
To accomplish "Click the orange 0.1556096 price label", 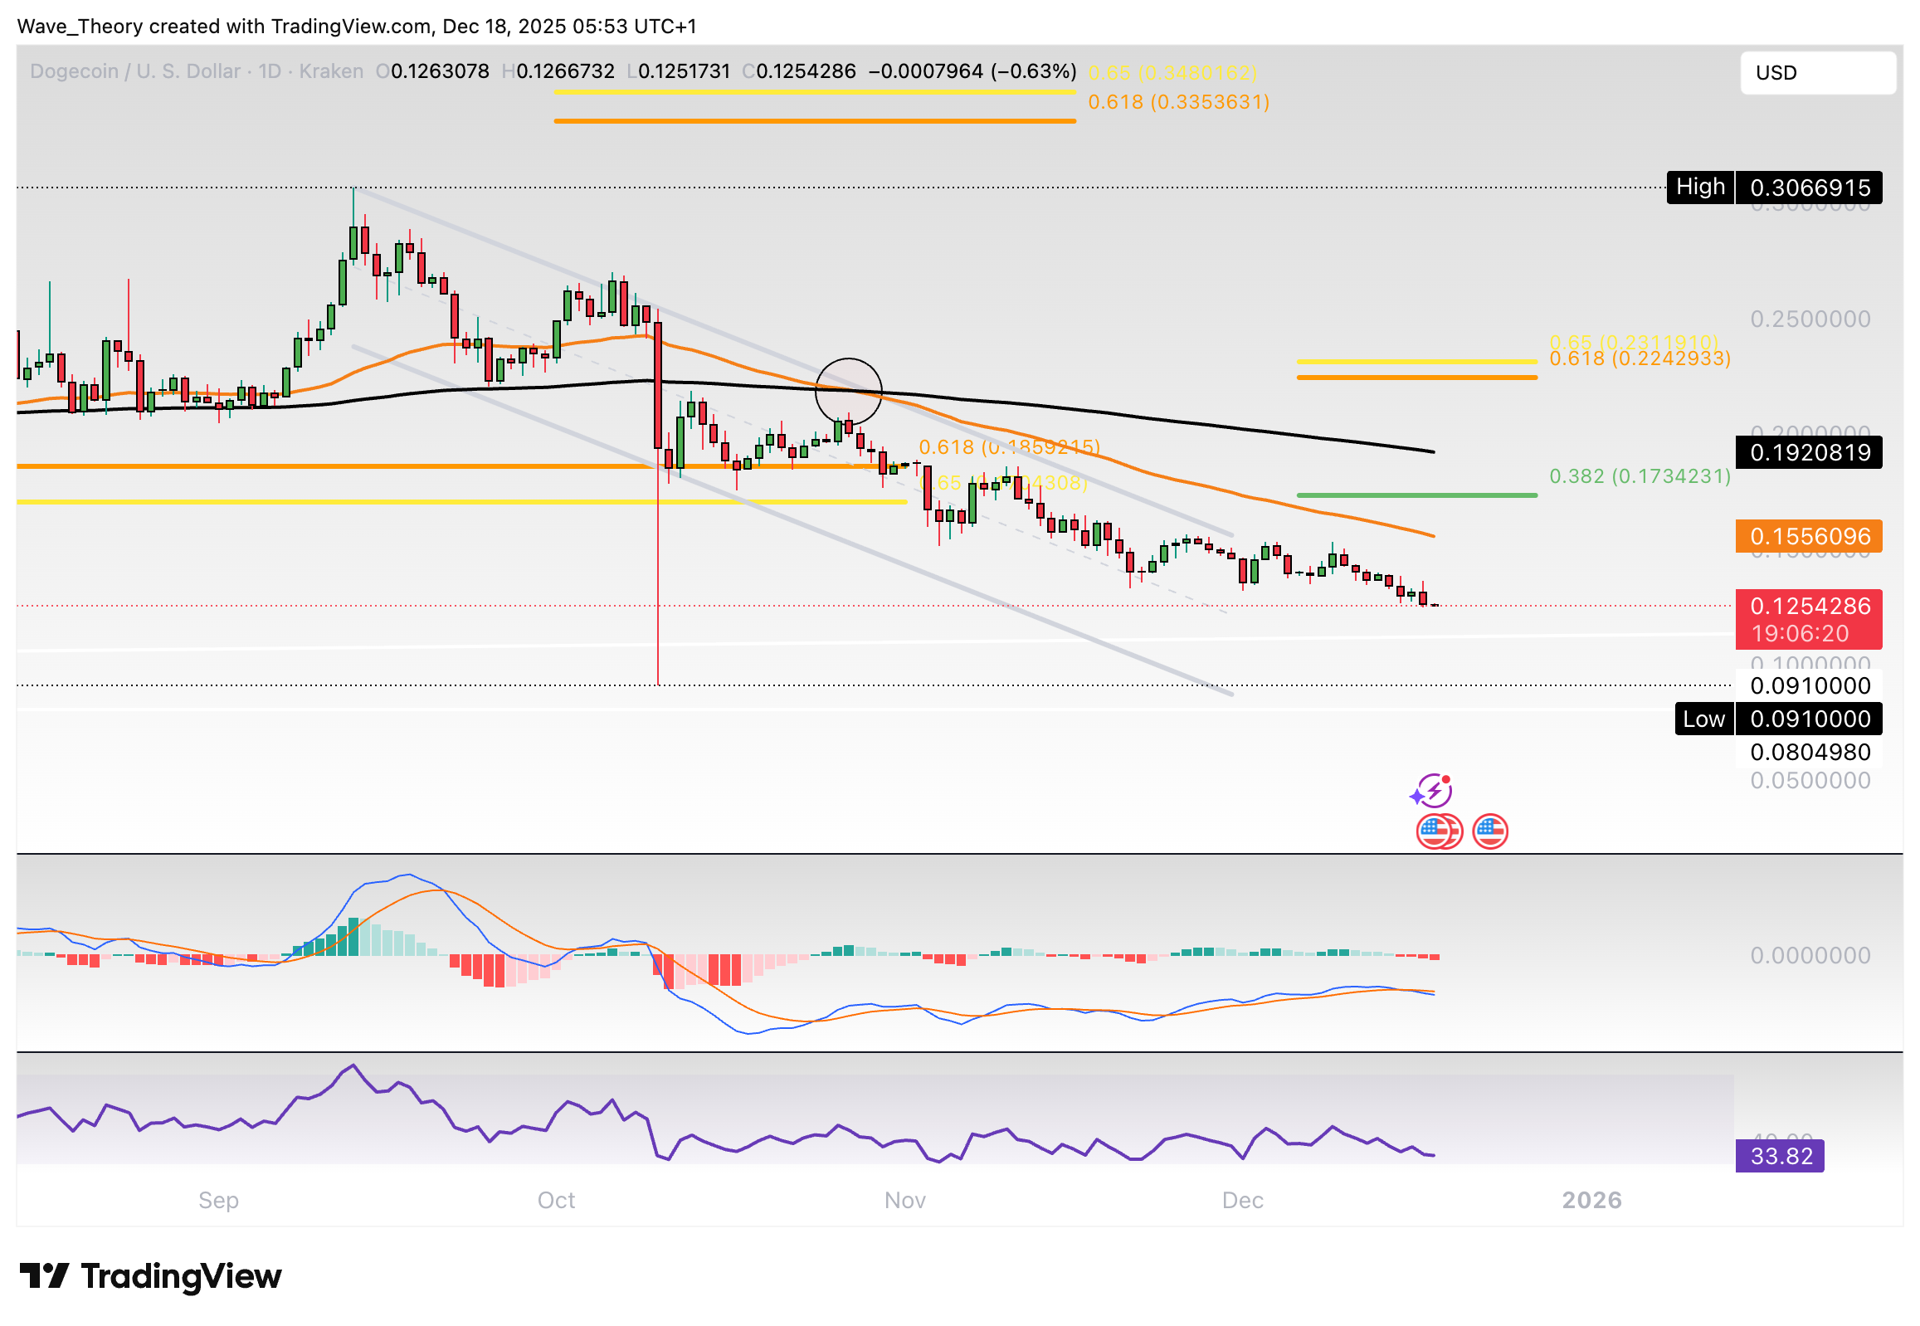I will [1809, 537].
